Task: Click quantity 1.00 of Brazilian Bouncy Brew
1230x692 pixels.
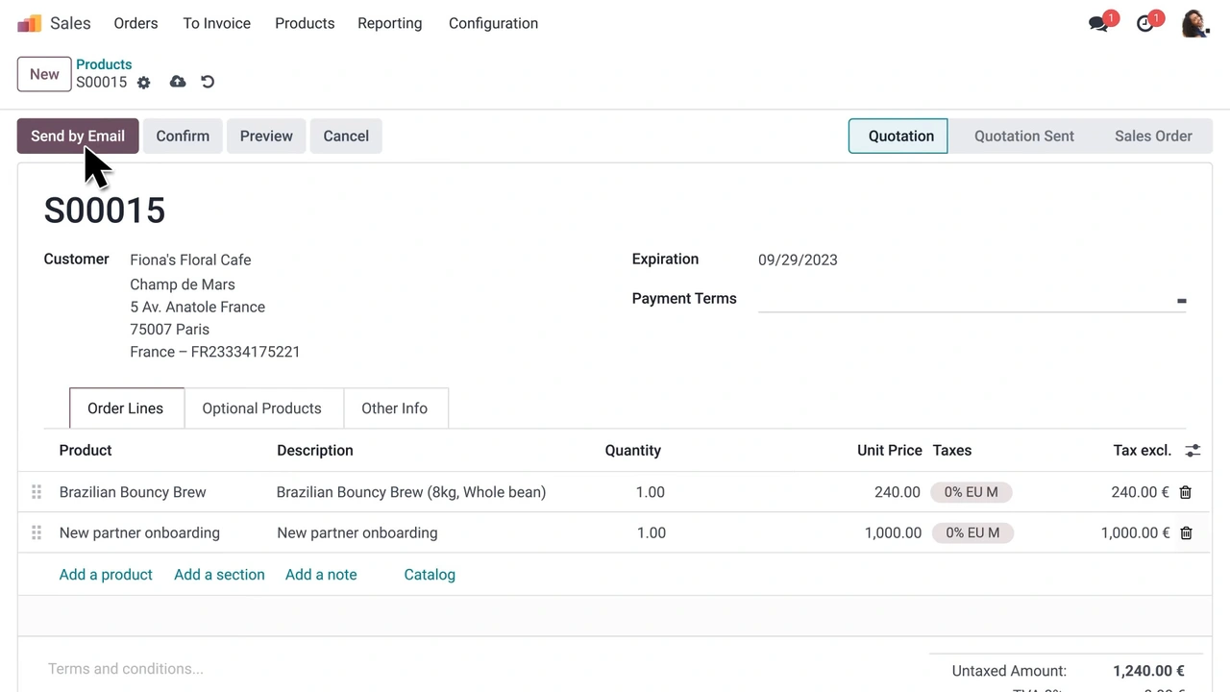Action: coord(650,492)
